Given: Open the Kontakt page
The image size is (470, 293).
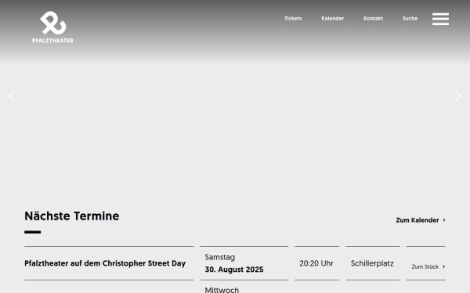Looking at the screenshot, I should [373, 18].
